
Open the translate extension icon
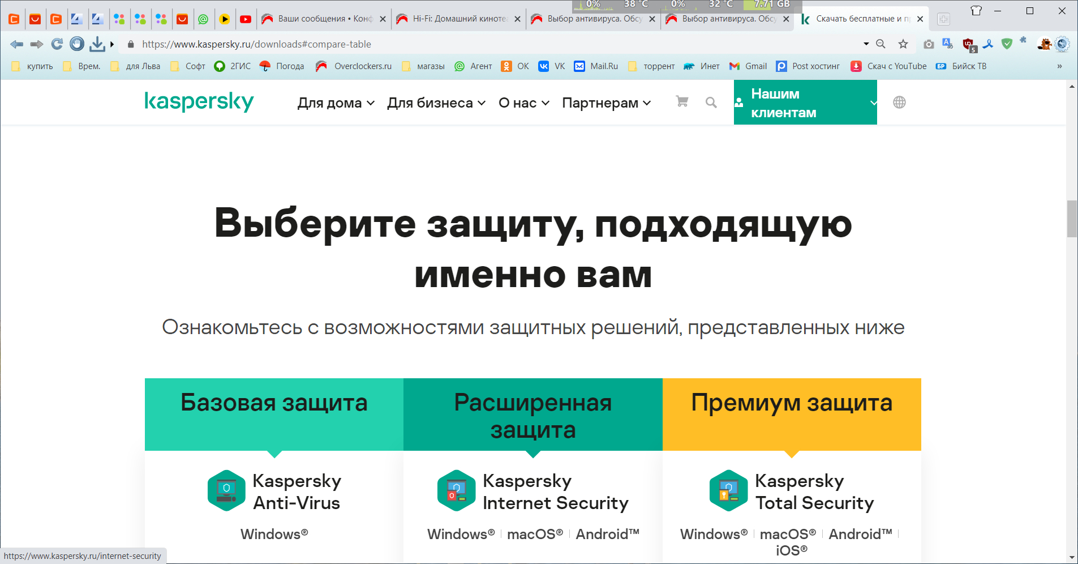point(948,44)
